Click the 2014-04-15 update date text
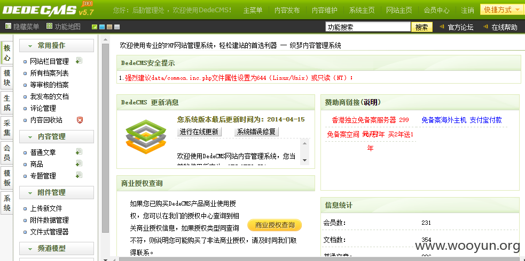This screenshot has height=261, width=525. [286, 119]
